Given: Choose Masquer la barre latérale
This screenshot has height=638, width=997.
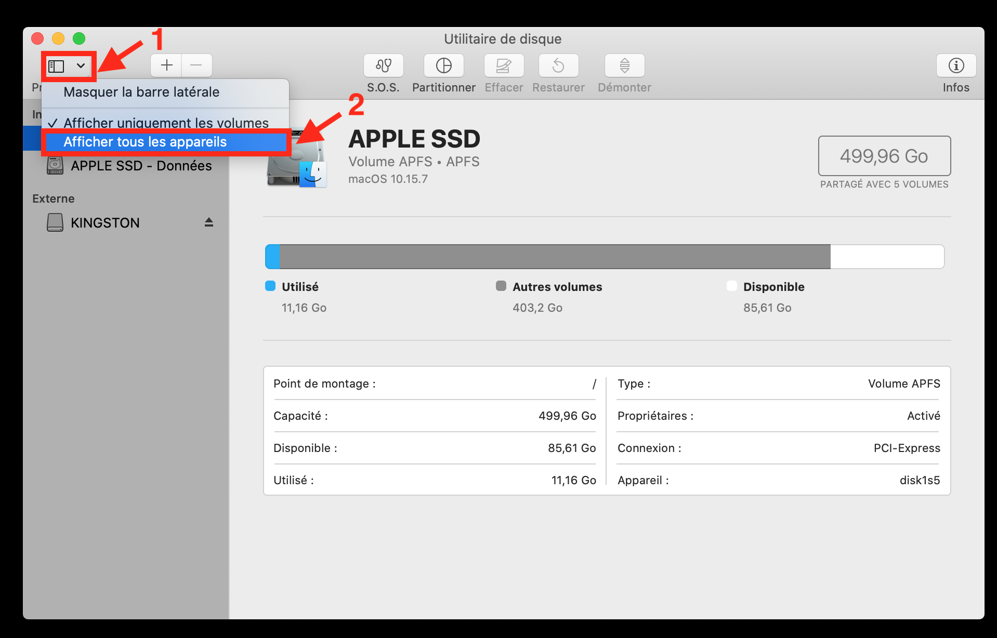Looking at the screenshot, I should [165, 92].
